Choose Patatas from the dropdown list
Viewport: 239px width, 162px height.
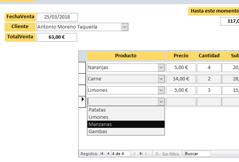click(x=125, y=110)
